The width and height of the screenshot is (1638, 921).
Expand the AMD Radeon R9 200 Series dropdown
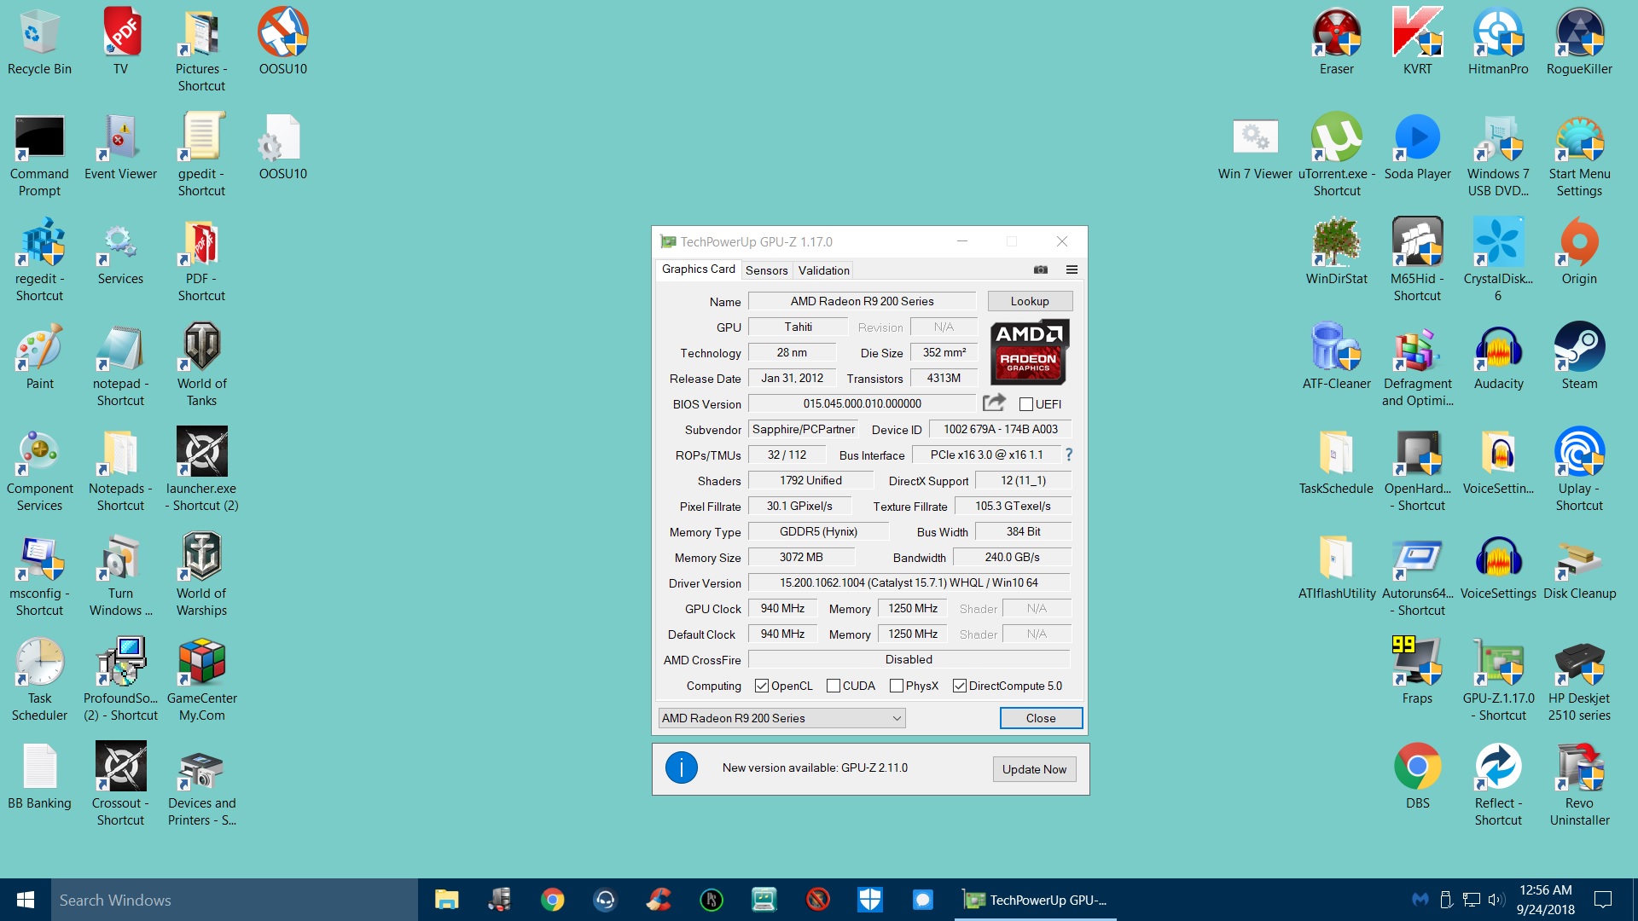[x=781, y=718]
